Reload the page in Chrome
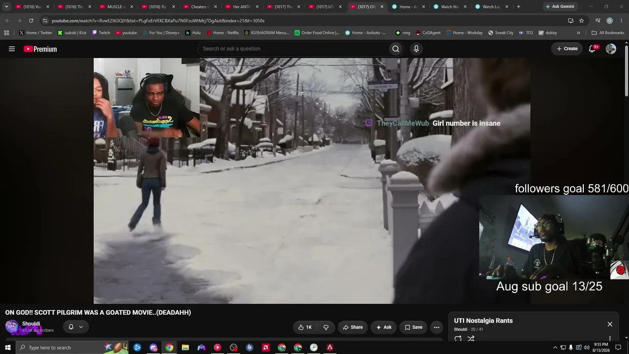The height and width of the screenshot is (354, 629). (31, 21)
